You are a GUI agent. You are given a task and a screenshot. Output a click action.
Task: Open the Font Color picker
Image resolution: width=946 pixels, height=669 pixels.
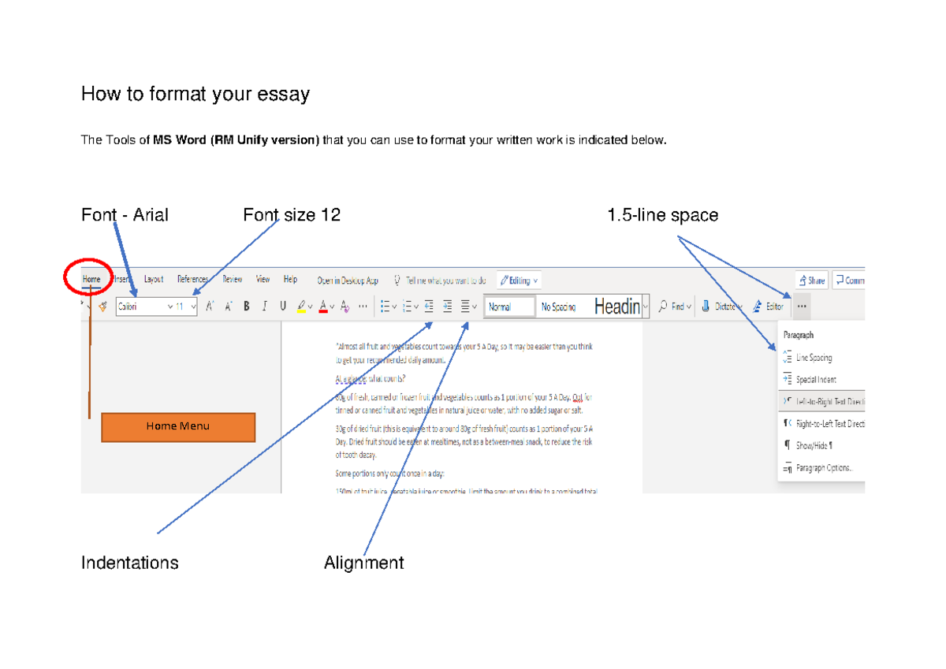click(323, 306)
